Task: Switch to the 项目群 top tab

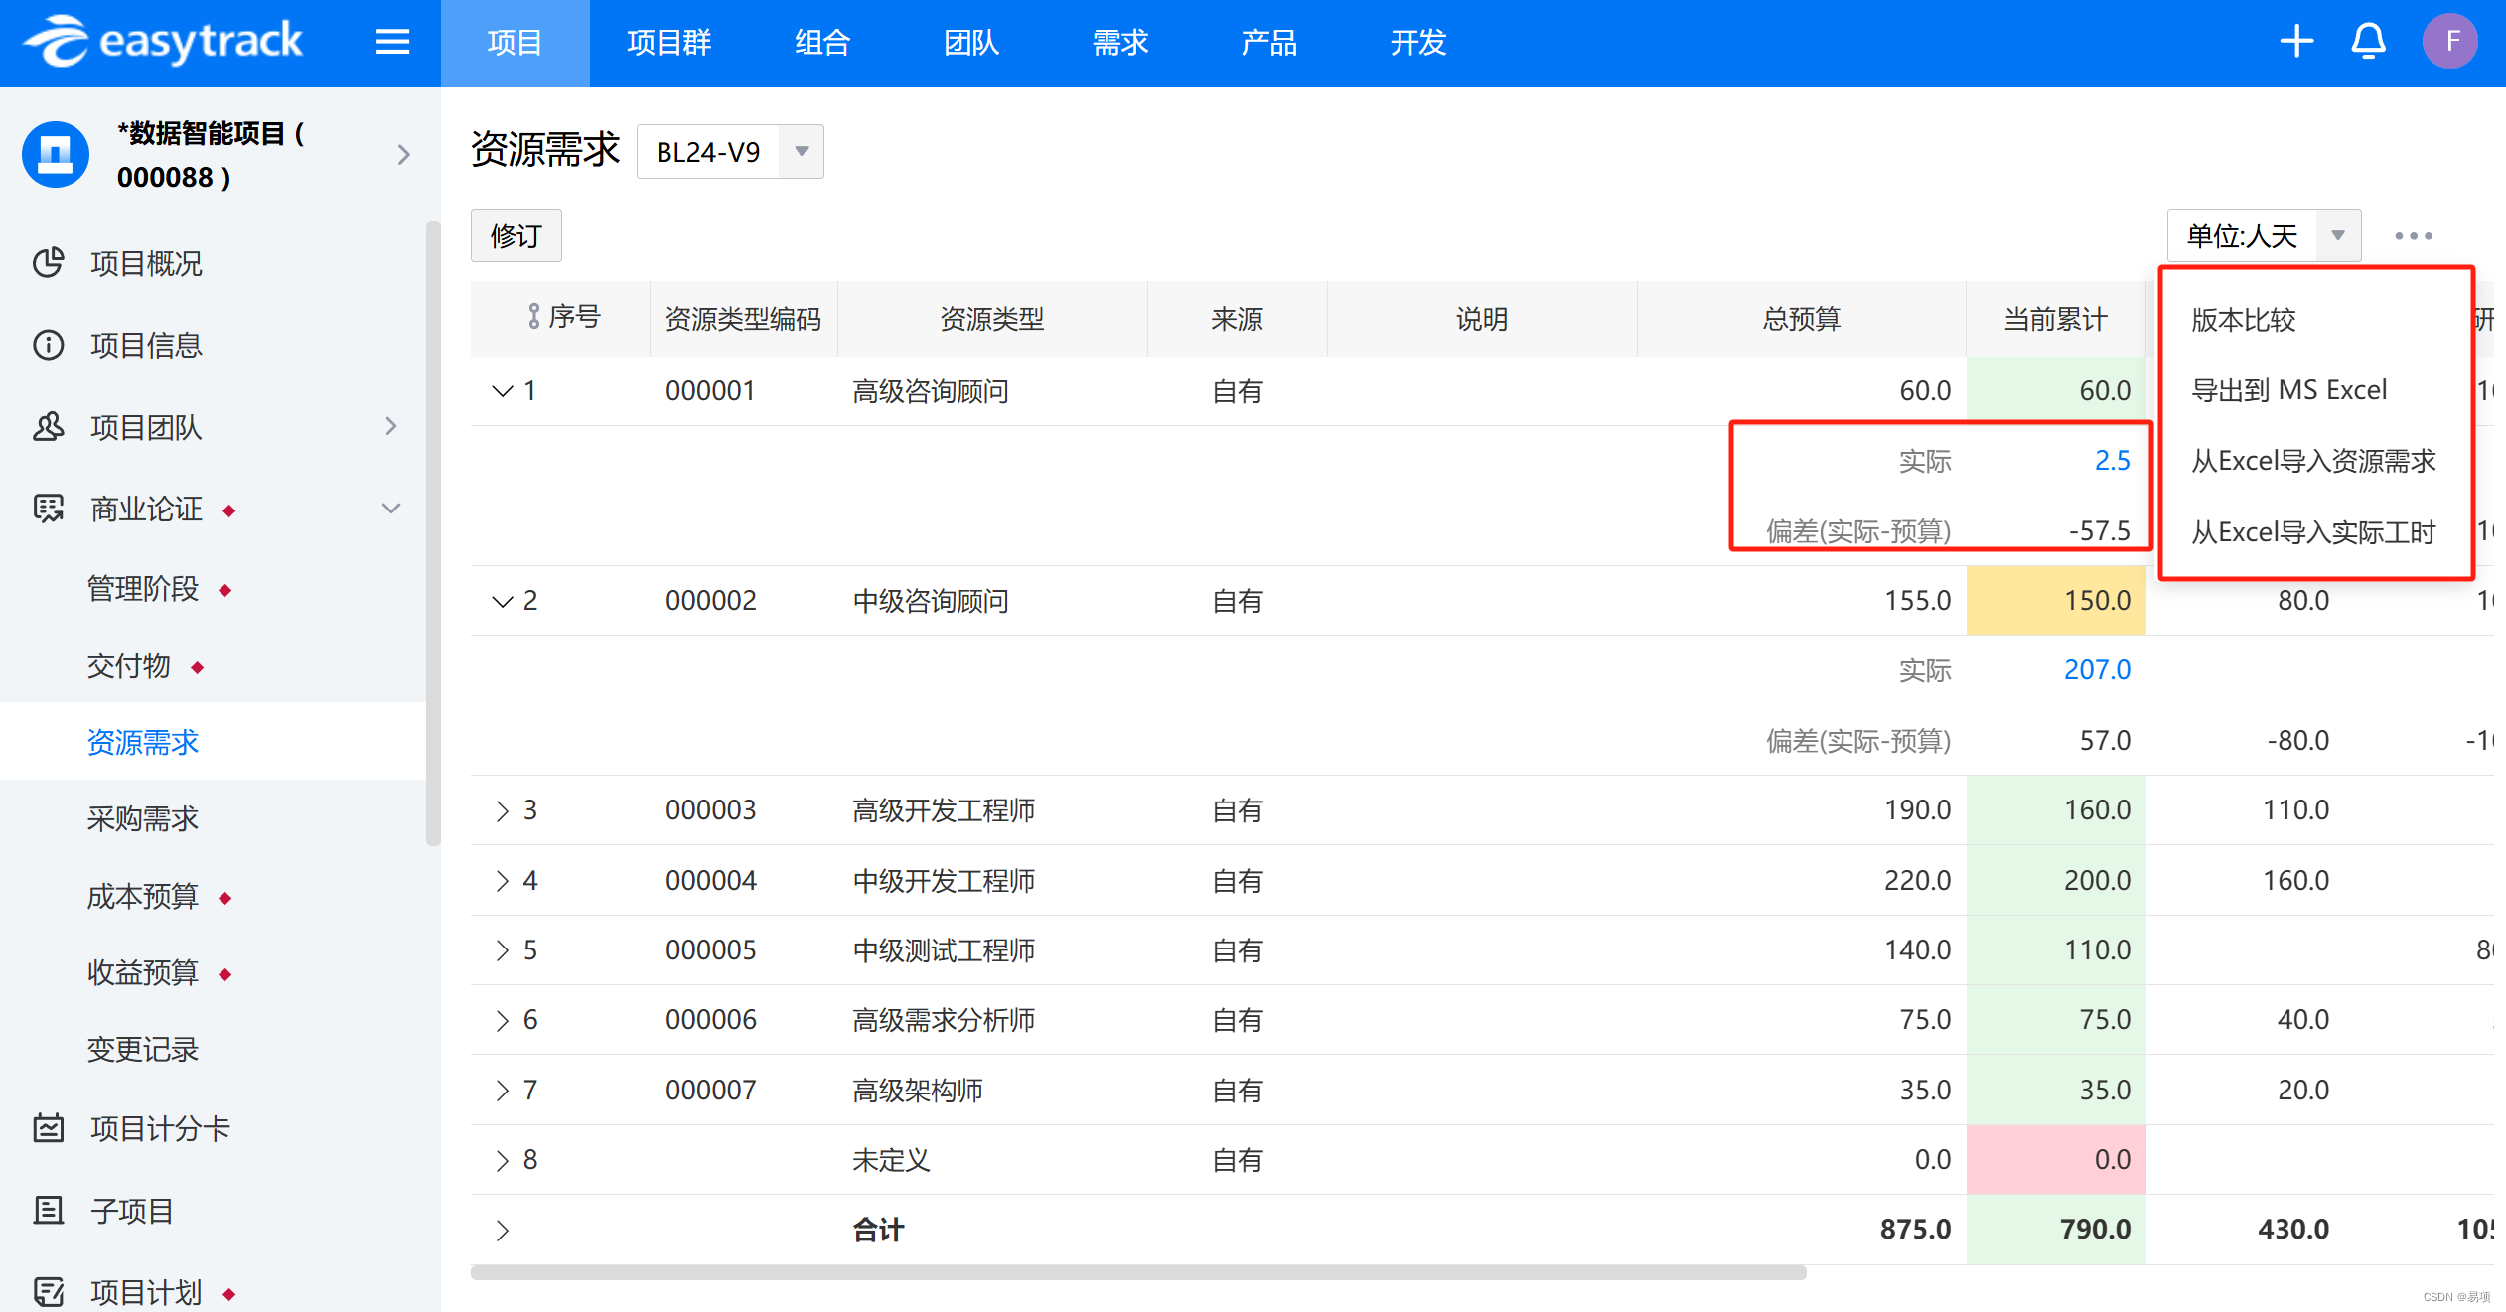Action: [668, 43]
